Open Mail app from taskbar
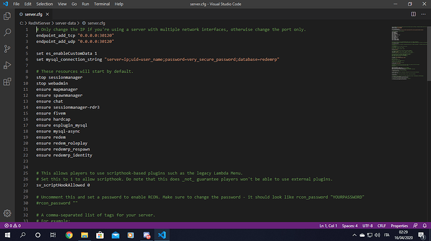 116,235
